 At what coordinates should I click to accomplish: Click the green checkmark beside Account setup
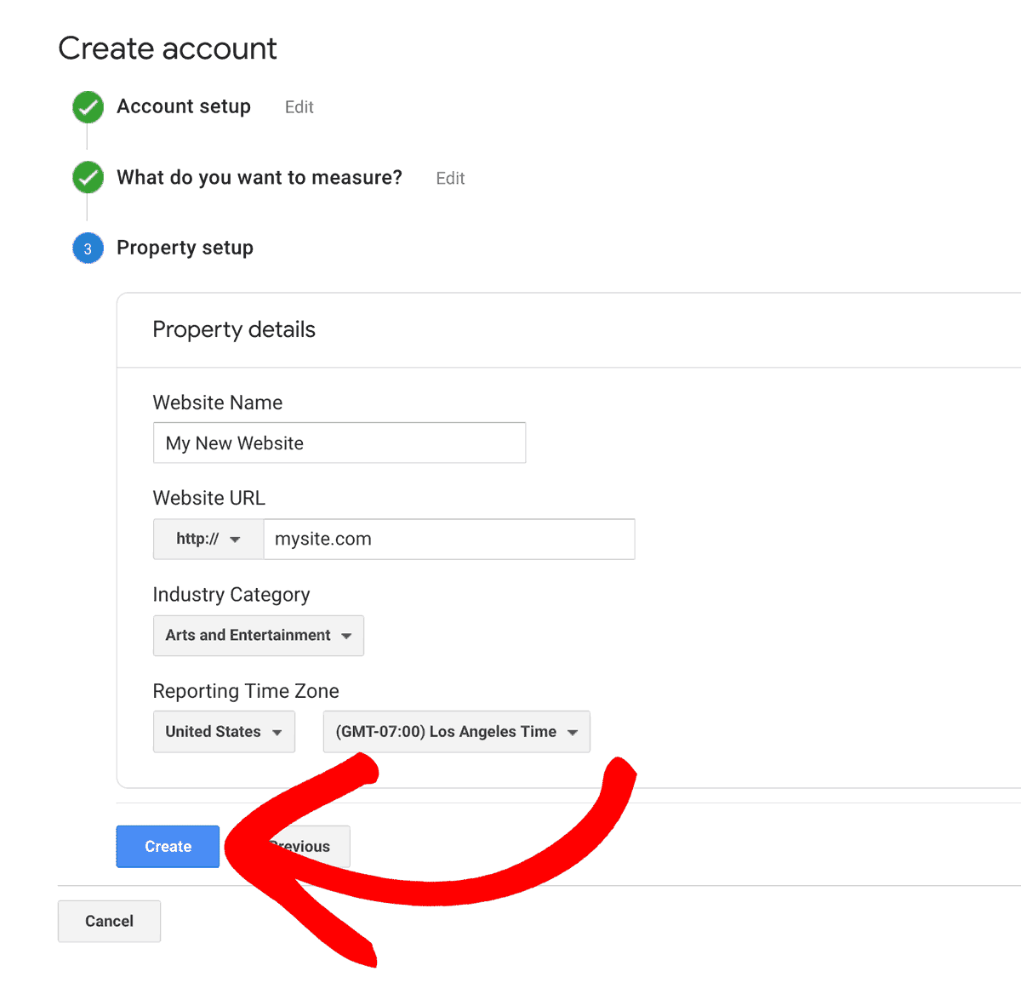pyautogui.click(x=88, y=107)
